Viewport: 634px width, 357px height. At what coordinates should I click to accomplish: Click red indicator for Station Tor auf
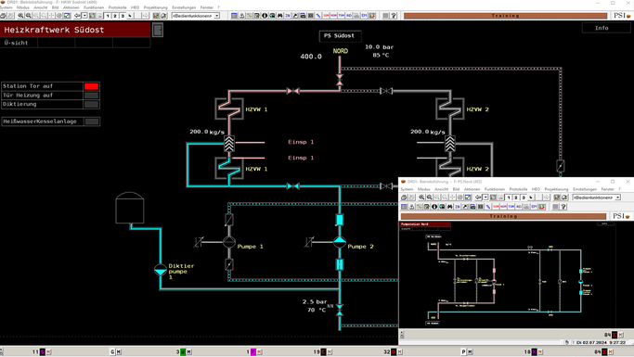(x=91, y=86)
